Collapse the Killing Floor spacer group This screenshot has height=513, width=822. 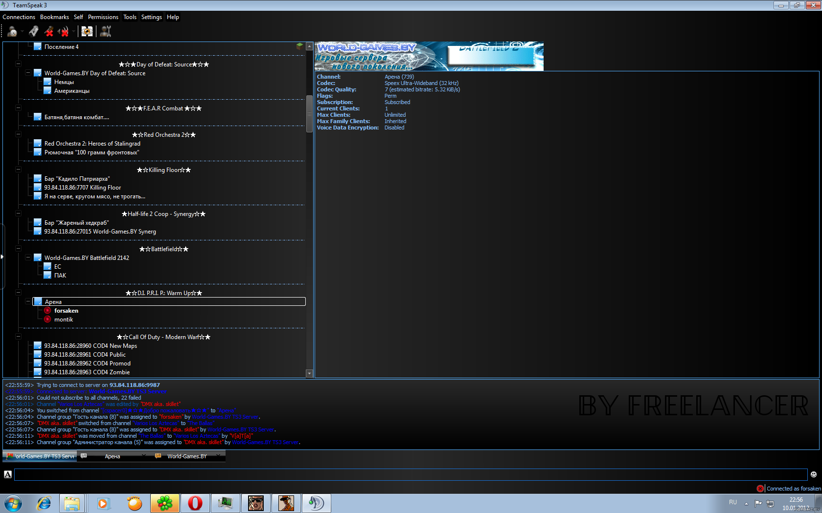18,170
